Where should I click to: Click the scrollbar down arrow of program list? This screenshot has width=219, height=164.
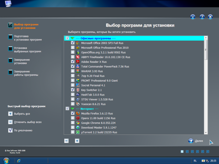pyautogui.click(x=206, y=133)
